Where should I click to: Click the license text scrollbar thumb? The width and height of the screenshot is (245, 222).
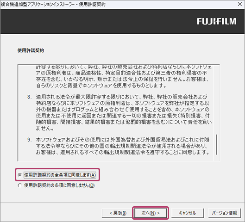(x=216, y=144)
